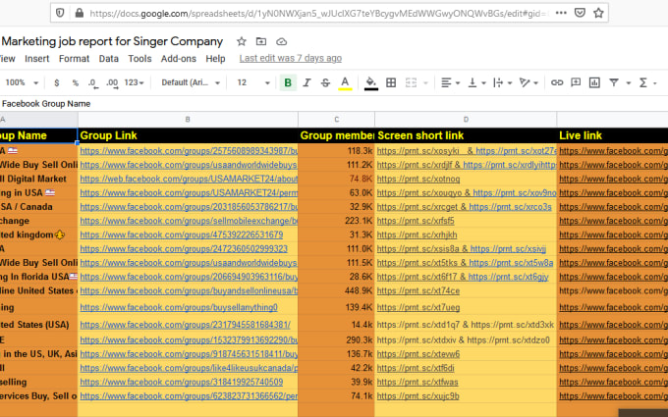Click the Pocket save icon
Screen dimensions: 668x417
coord(580,13)
